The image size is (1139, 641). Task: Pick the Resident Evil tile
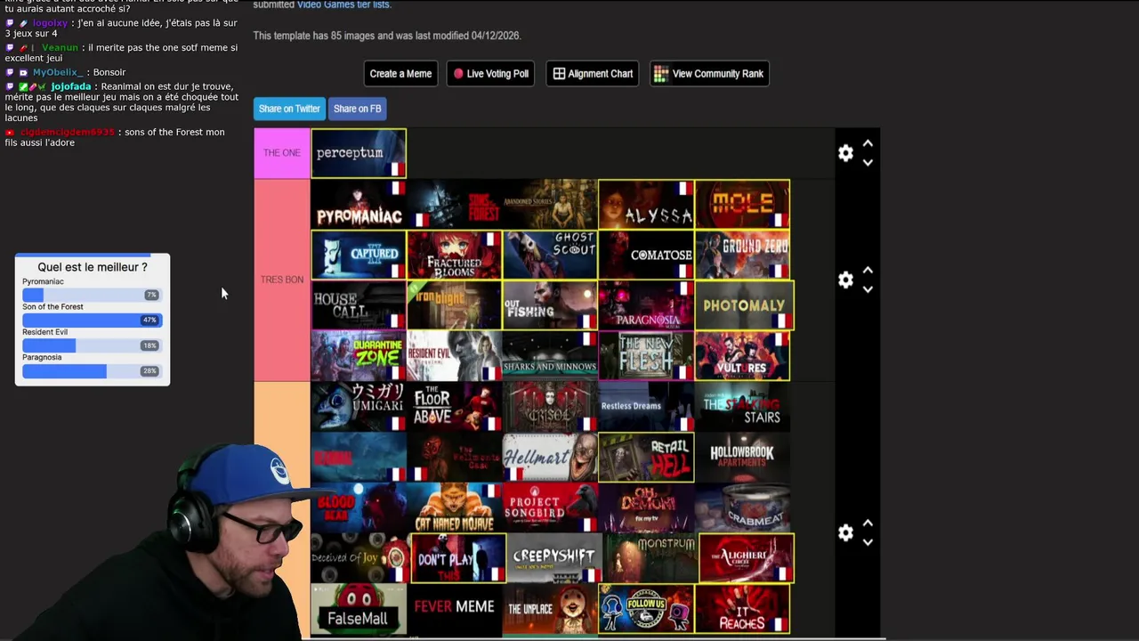pos(455,356)
